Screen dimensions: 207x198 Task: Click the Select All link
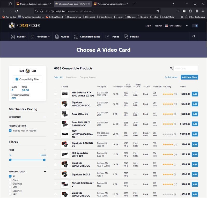tap(58, 77)
